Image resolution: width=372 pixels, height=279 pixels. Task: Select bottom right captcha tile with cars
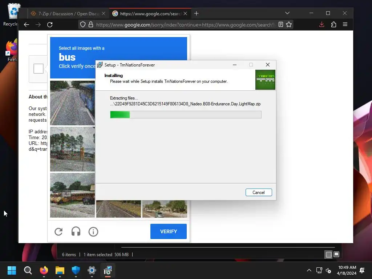coord(165,209)
